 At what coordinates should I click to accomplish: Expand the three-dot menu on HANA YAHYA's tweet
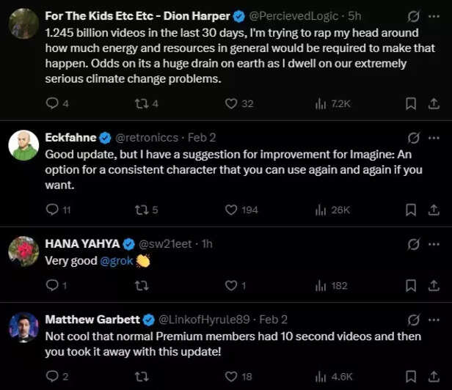[434, 243]
